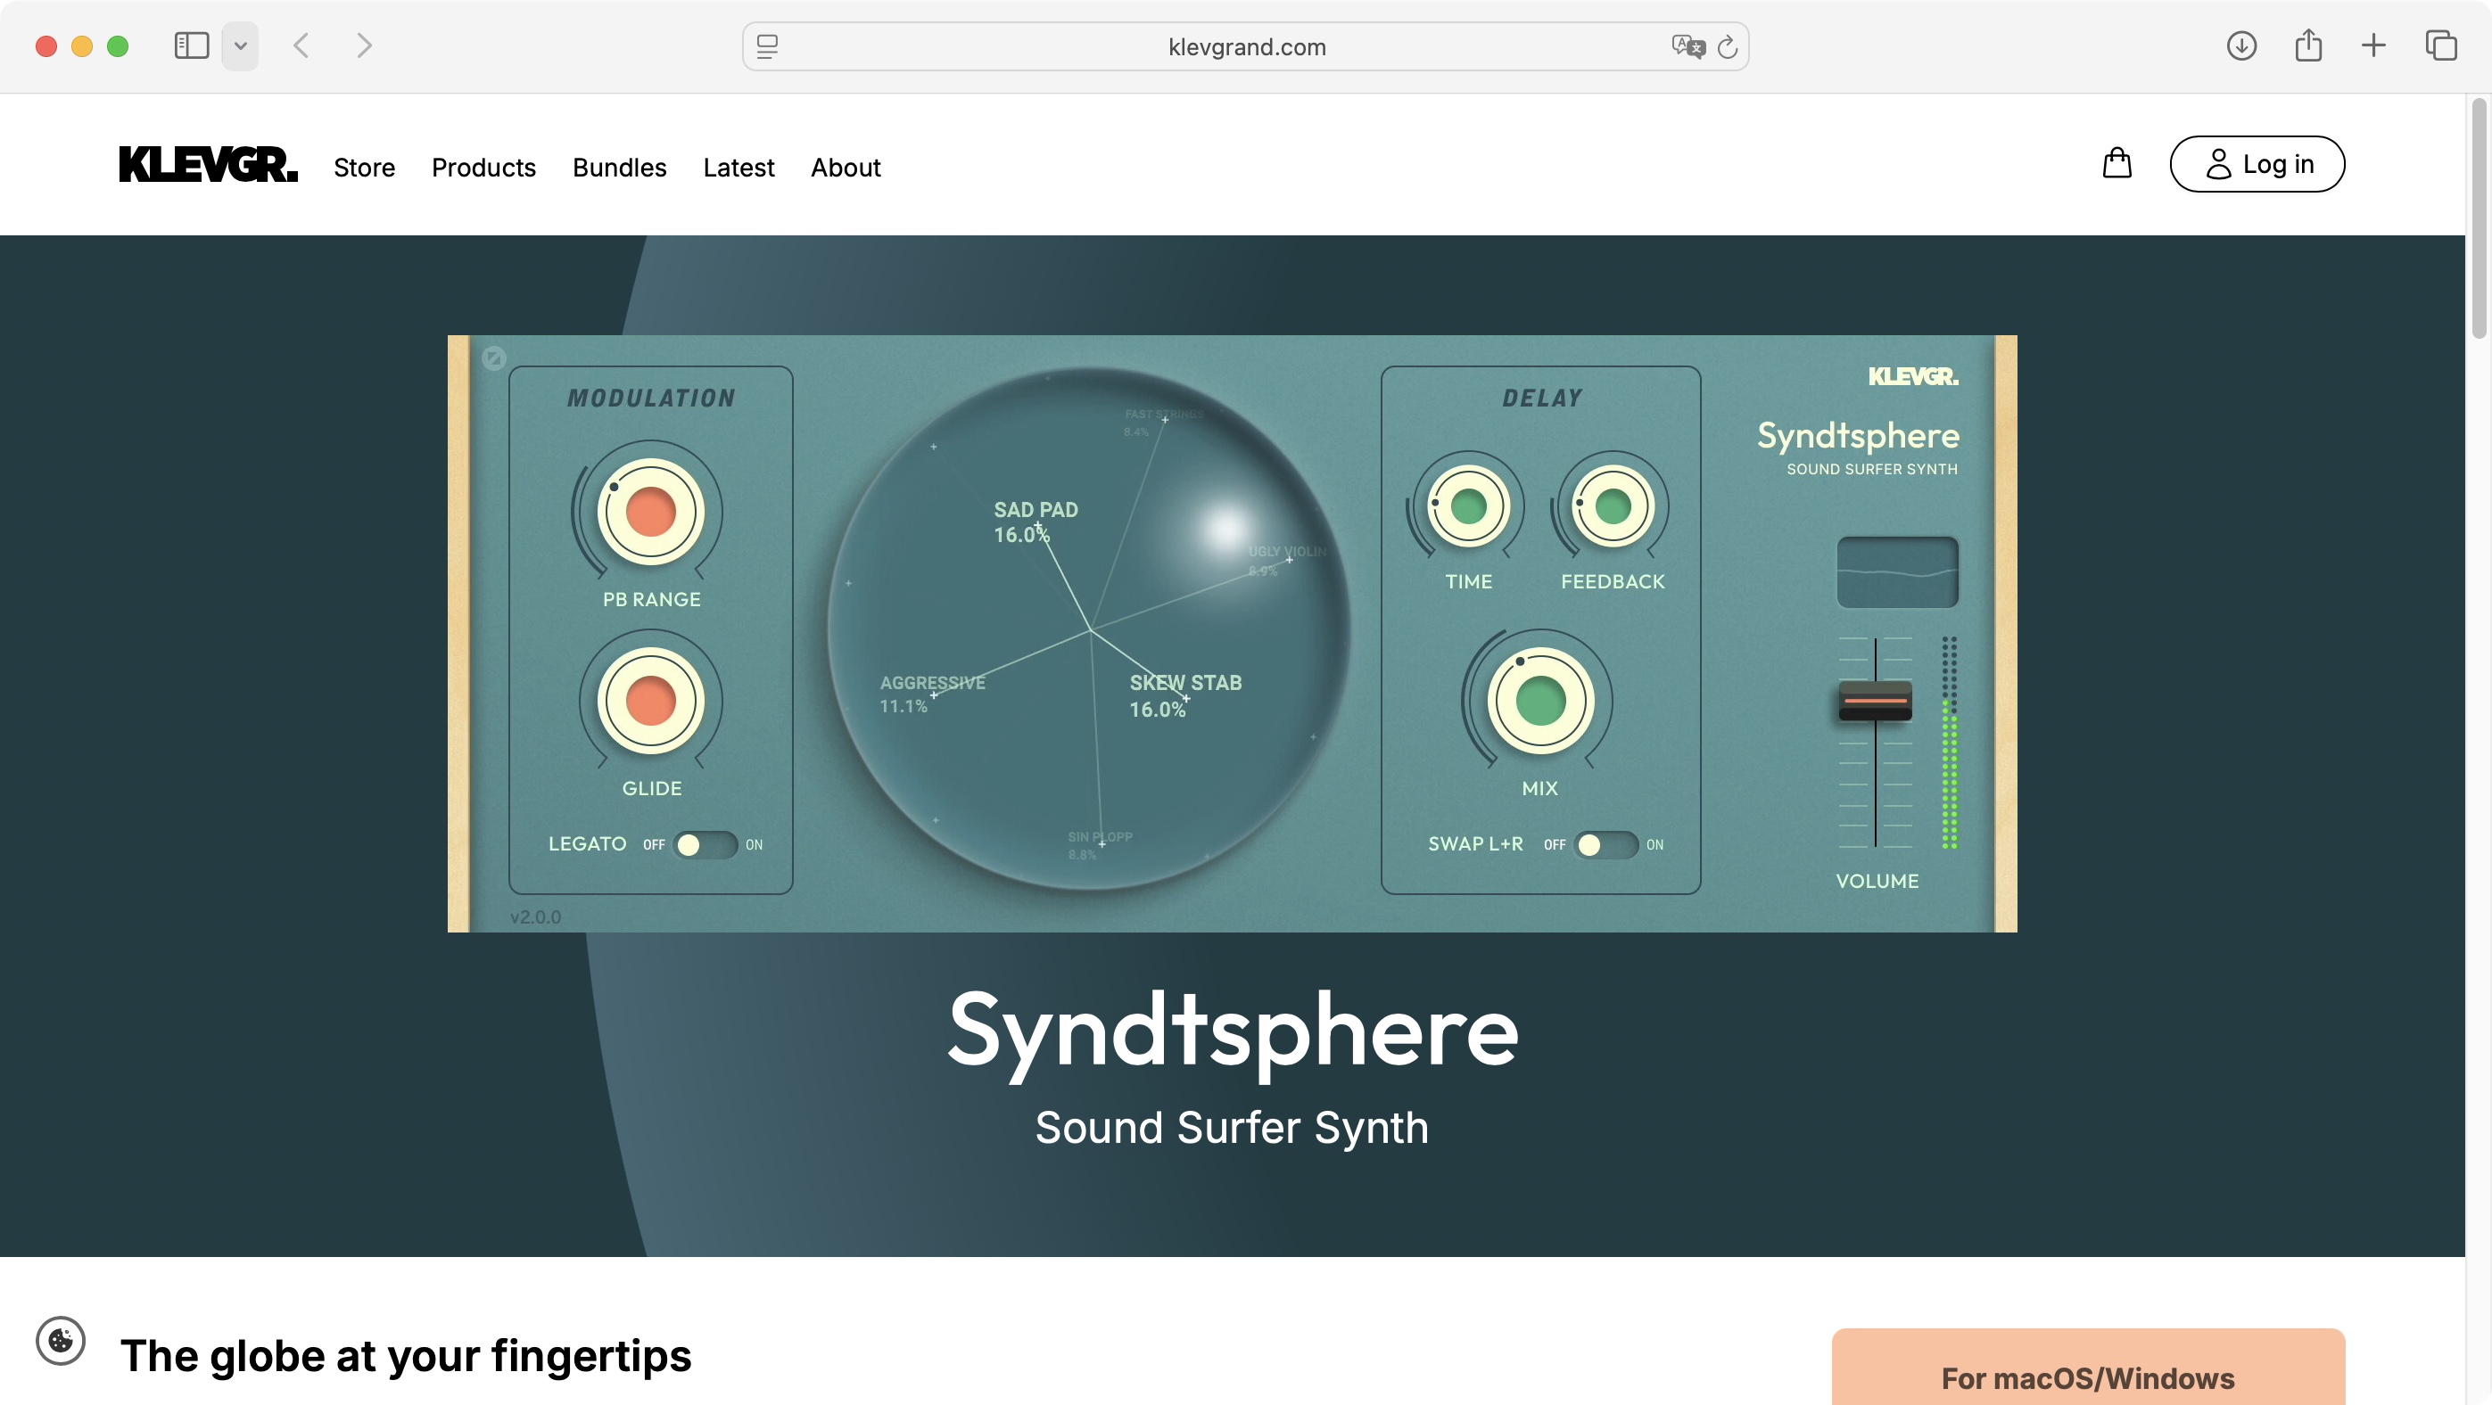The height and width of the screenshot is (1405, 2492).
Task: Click the globe at your fingertips heading
Action: pyautogui.click(x=405, y=1356)
